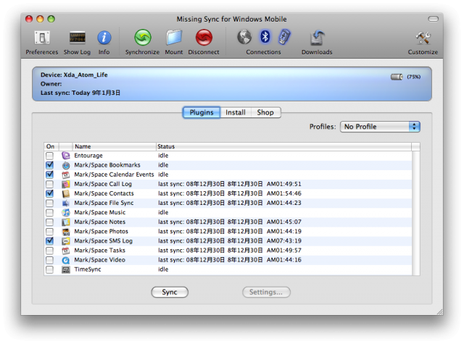Click the Mark/Space Tasks icon
This screenshot has height=344, width=464.
[66, 251]
